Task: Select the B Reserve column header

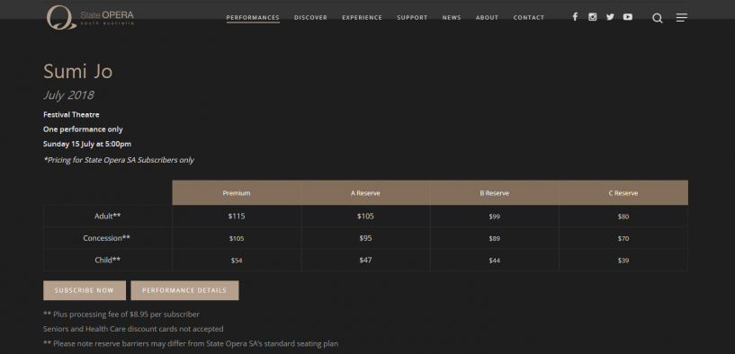Action: pos(495,192)
